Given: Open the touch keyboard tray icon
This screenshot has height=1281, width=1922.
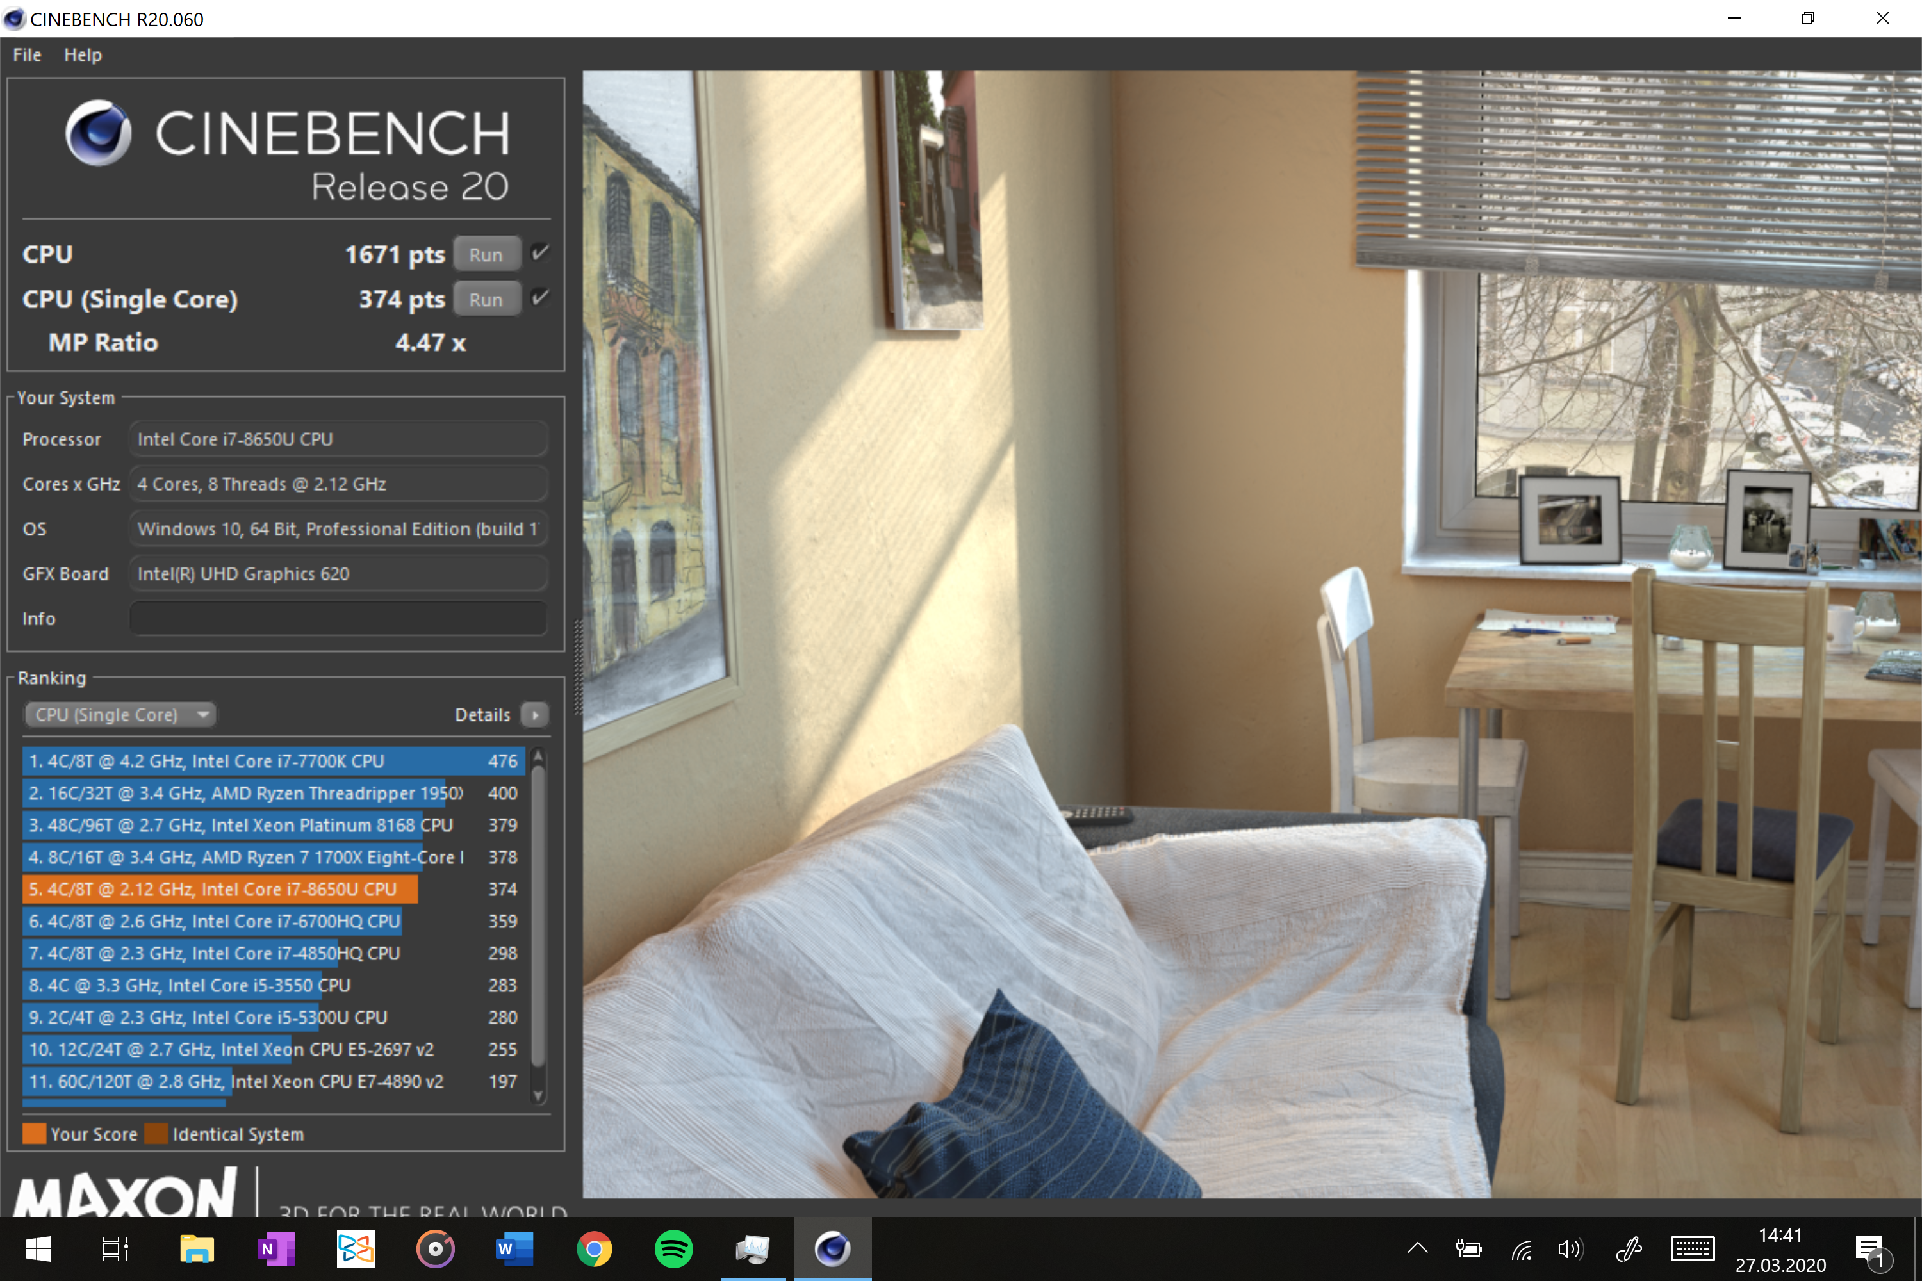Looking at the screenshot, I should [x=1693, y=1248].
